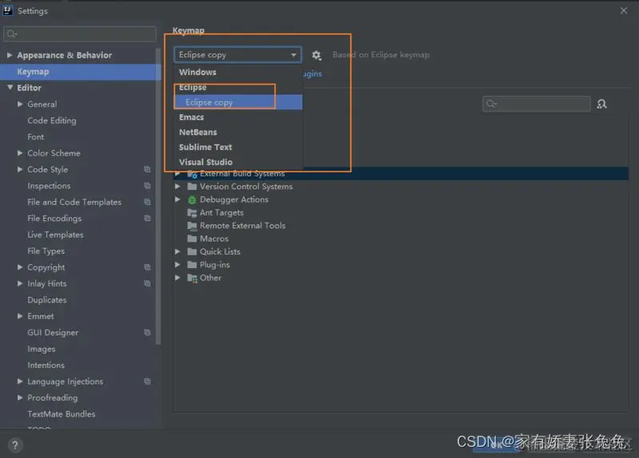Open Duplicates settings page
Image resolution: width=639 pixels, height=458 pixels.
[47, 300]
